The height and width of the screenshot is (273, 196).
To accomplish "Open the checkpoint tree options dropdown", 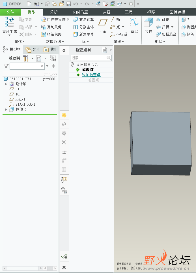I will pyautogui.click(x=111, y=50).
